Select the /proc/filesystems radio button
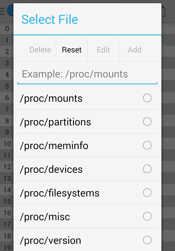The image size is (175, 251). pyautogui.click(x=147, y=193)
